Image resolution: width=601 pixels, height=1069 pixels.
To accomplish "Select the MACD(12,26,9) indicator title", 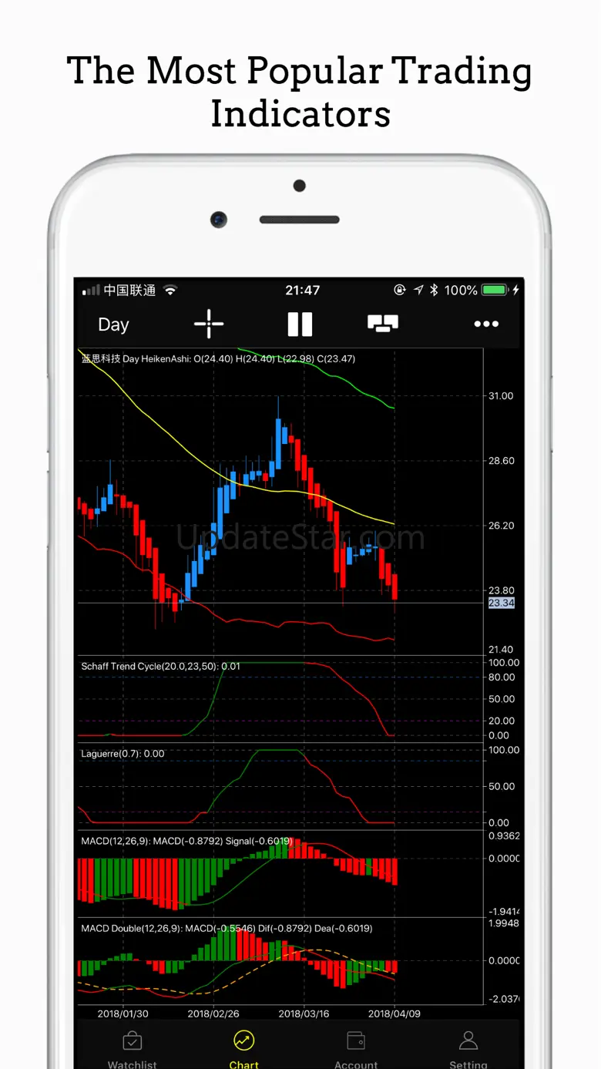I will [x=186, y=841].
